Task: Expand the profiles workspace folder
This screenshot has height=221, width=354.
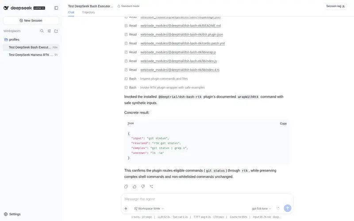Action: 12,39
